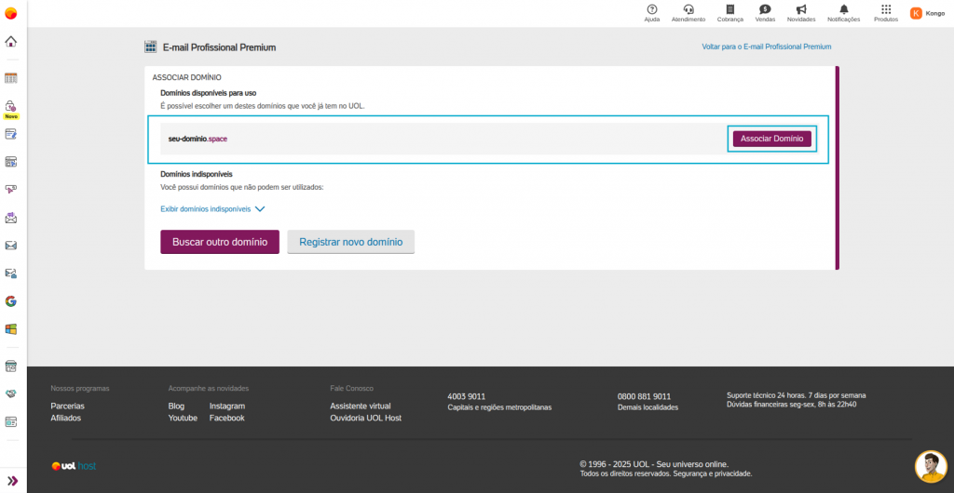Open Ajuda help question mark icon
Image resolution: width=954 pixels, height=493 pixels.
tap(651, 13)
